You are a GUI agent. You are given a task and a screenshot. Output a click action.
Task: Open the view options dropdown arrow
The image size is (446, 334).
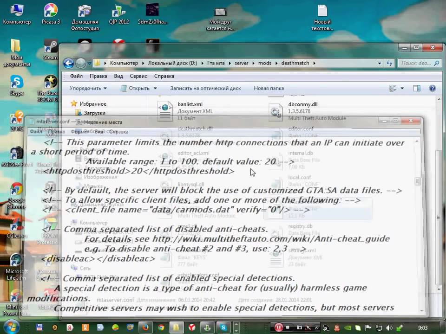(402, 88)
